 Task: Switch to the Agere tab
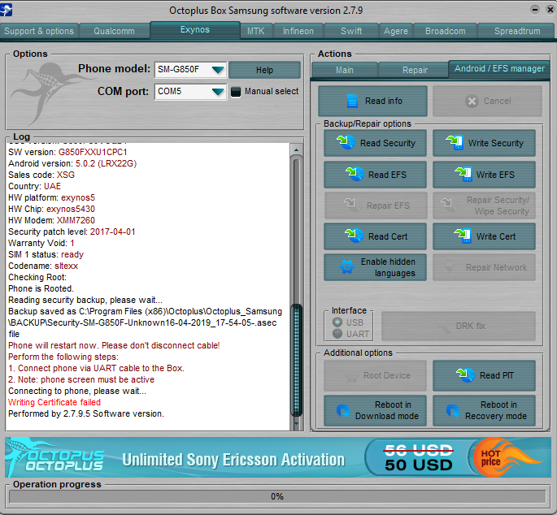396,31
